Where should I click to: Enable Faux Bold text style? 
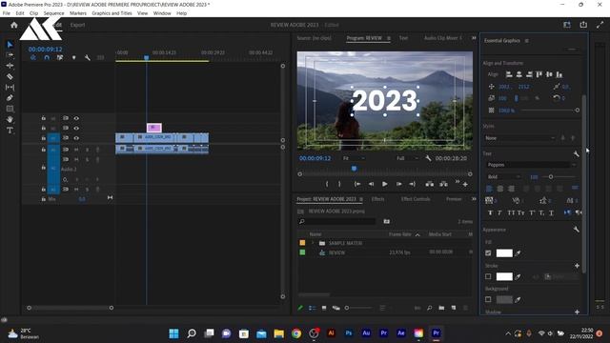pos(490,212)
